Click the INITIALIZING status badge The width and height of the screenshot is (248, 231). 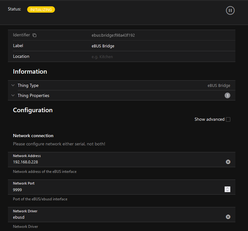pos(41,10)
